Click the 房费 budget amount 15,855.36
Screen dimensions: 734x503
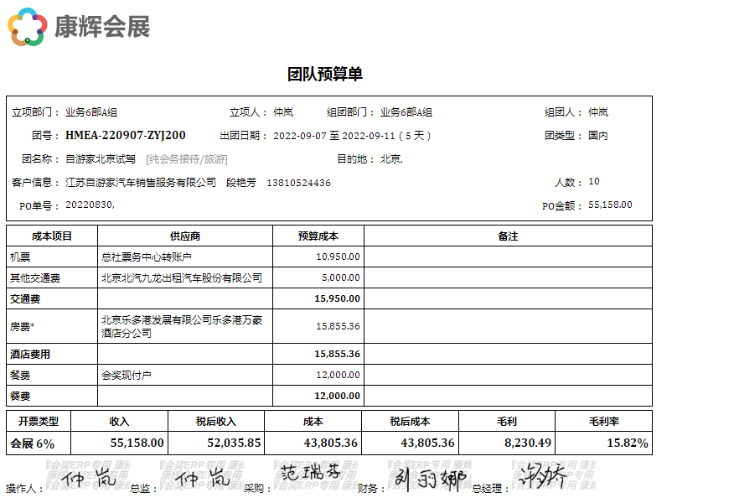click(338, 326)
